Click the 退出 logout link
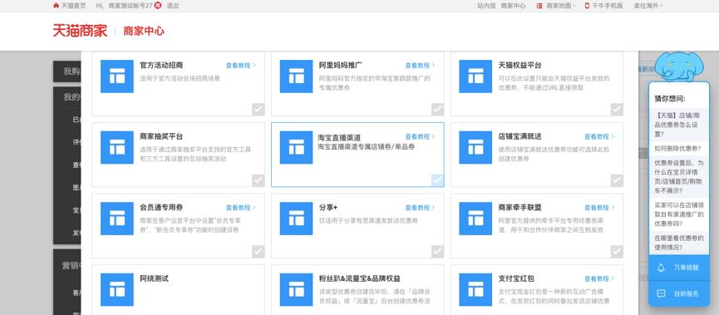The height and width of the screenshot is (315, 719). (173, 6)
